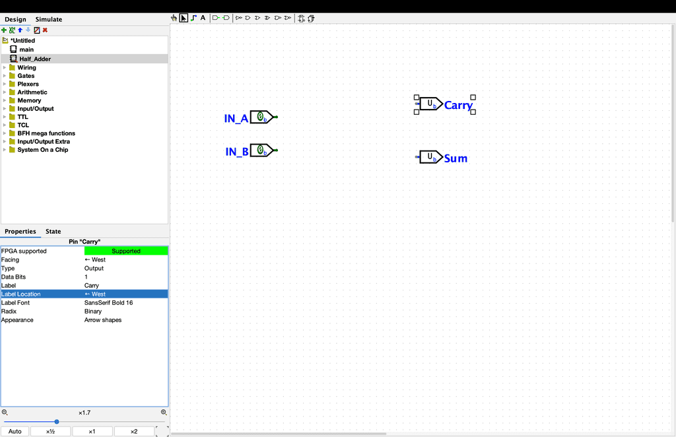Move circuit up with blue up arrow
Image resolution: width=676 pixels, height=437 pixels.
point(20,30)
